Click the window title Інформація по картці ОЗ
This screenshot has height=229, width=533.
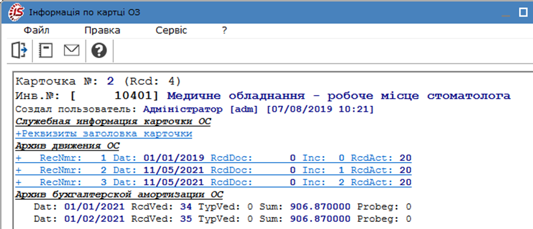(x=84, y=13)
